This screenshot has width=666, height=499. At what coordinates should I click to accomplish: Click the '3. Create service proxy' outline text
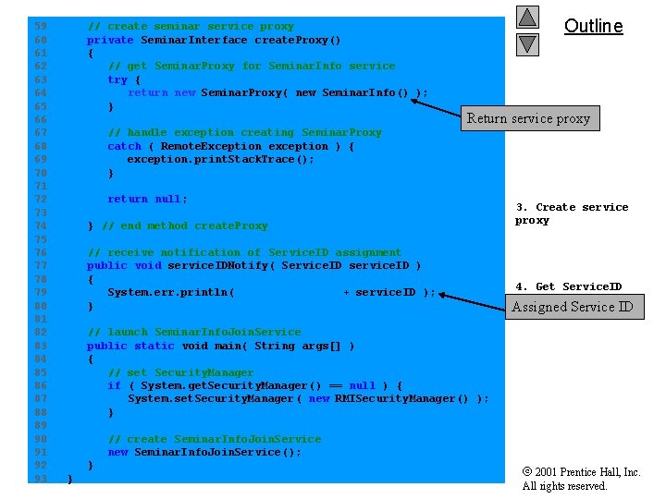tap(572, 213)
